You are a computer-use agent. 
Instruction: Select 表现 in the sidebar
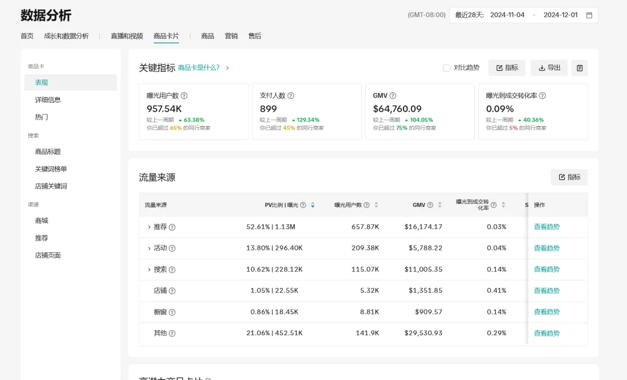point(70,83)
